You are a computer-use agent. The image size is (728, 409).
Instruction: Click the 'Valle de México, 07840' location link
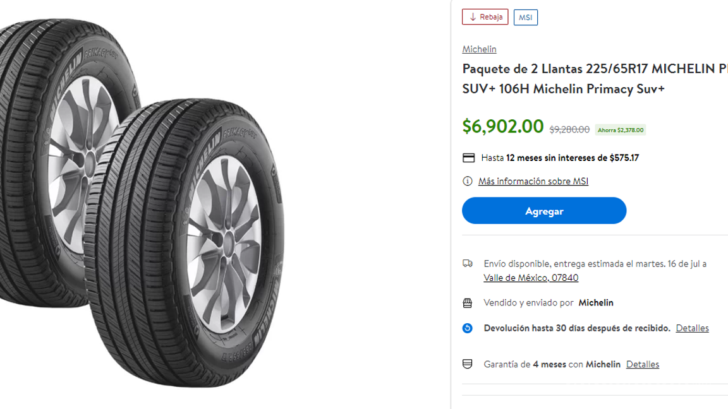pyautogui.click(x=531, y=277)
